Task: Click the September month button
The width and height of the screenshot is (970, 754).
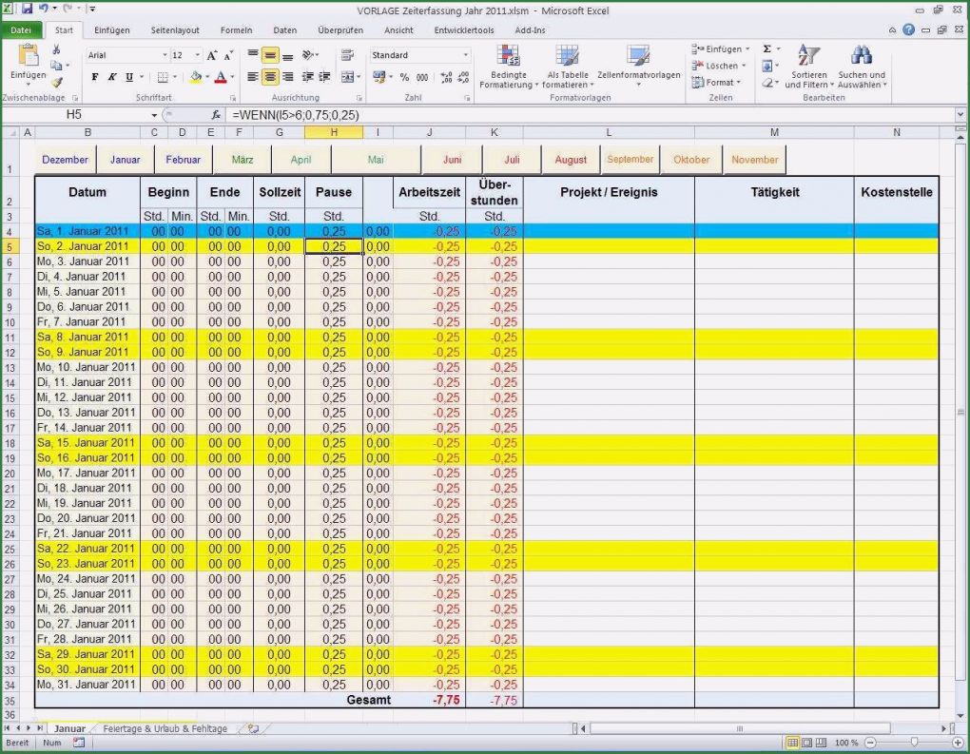Action: [x=630, y=159]
